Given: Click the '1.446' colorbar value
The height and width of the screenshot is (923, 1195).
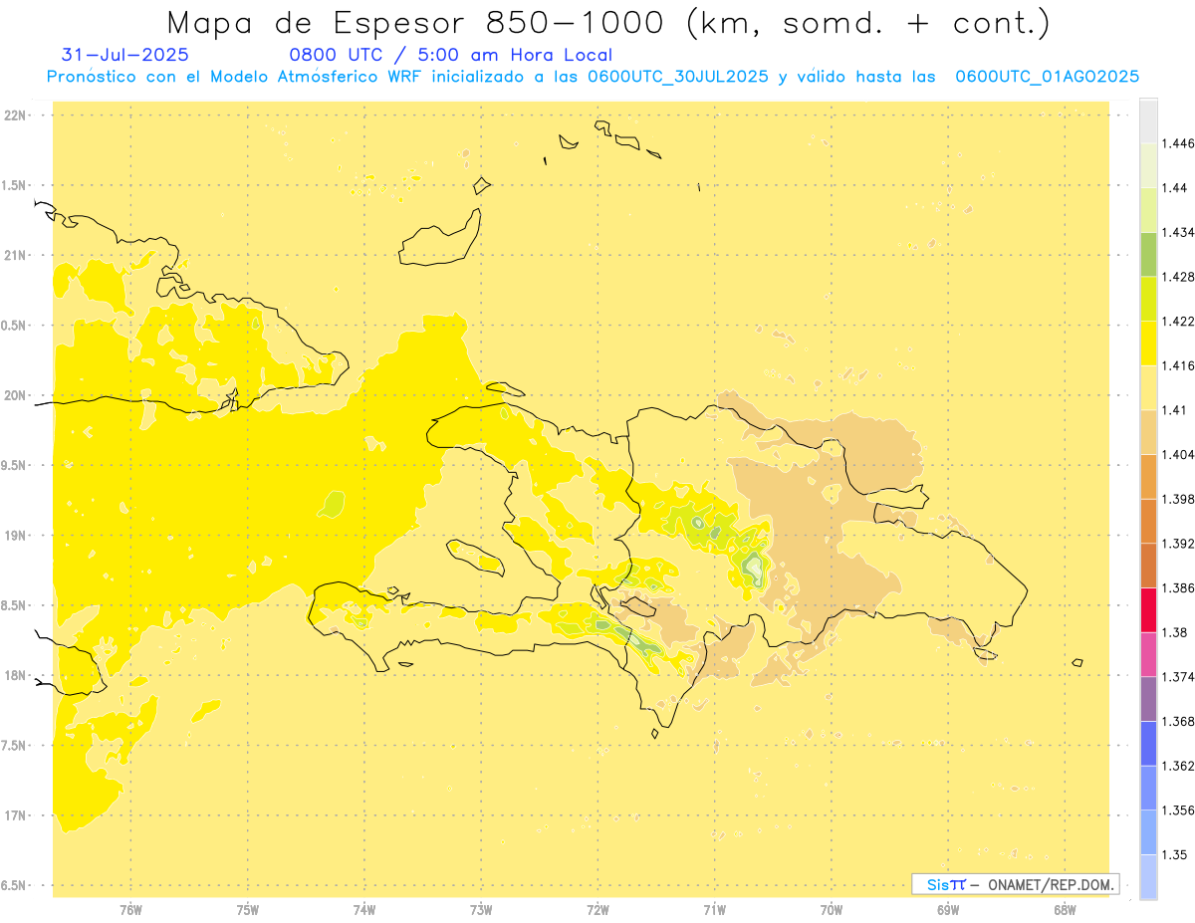Looking at the screenshot, I should 1179,143.
